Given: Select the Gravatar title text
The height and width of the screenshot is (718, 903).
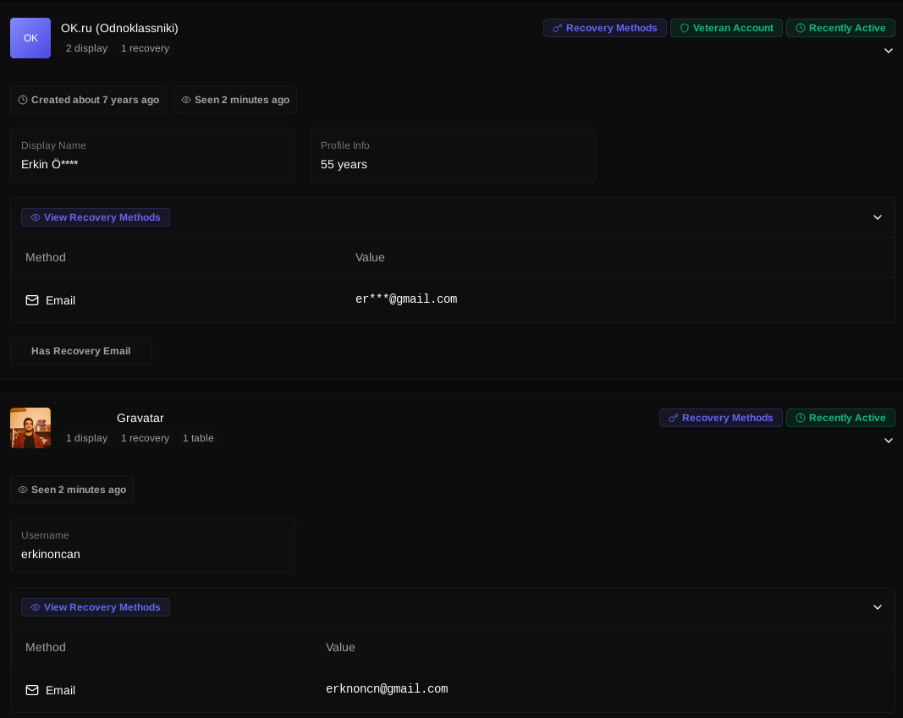Looking at the screenshot, I should pos(140,419).
